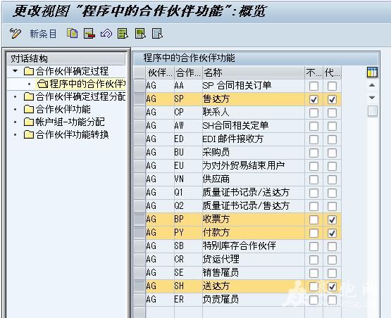The height and width of the screenshot is (318, 391).
Task: Click the table scroll up arrow
Action: (x=372, y=85)
